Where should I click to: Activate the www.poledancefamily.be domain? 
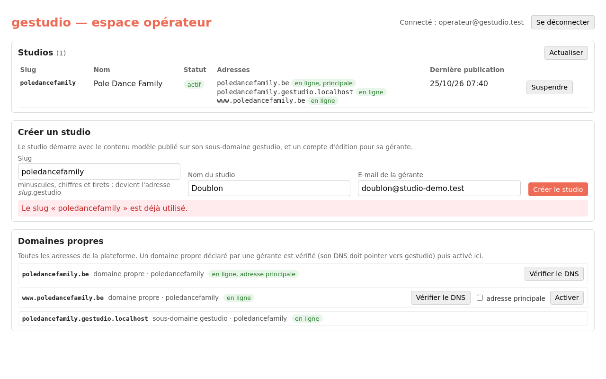567,298
